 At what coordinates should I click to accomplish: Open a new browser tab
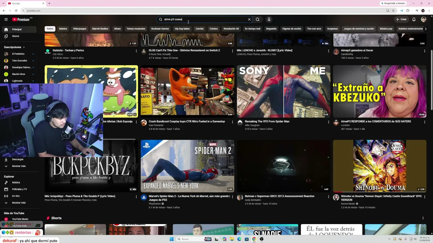coord(49,3)
